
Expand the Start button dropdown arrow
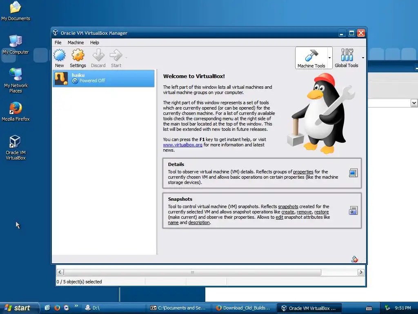tap(126, 58)
